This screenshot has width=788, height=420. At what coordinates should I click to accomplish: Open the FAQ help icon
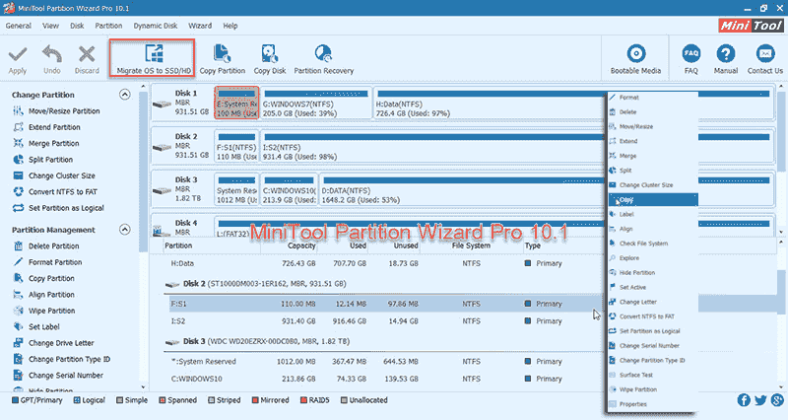click(x=690, y=53)
